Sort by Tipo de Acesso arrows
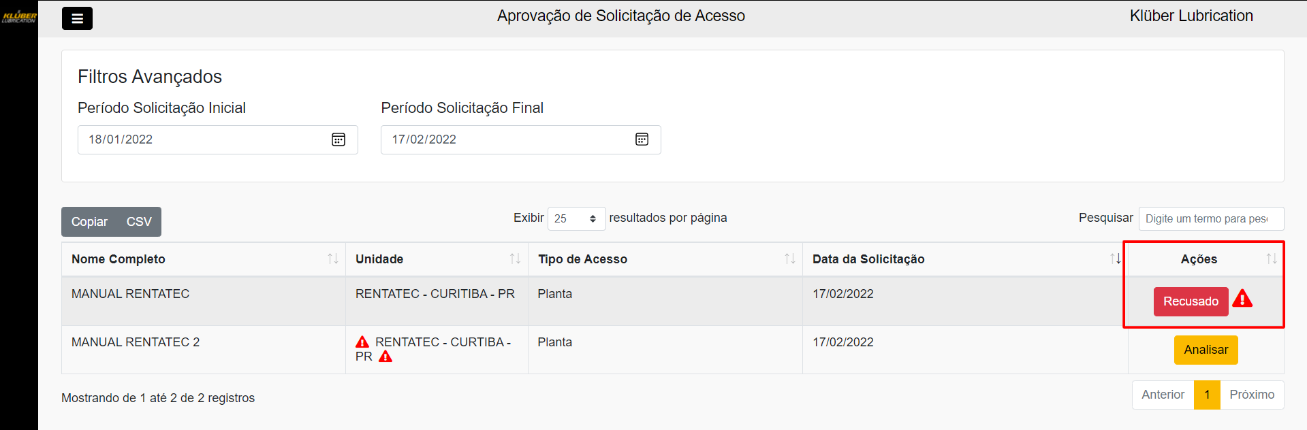 [789, 259]
